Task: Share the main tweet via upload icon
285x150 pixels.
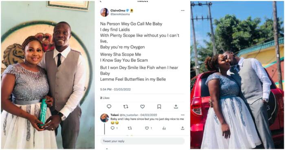Action: pos(176,106)
